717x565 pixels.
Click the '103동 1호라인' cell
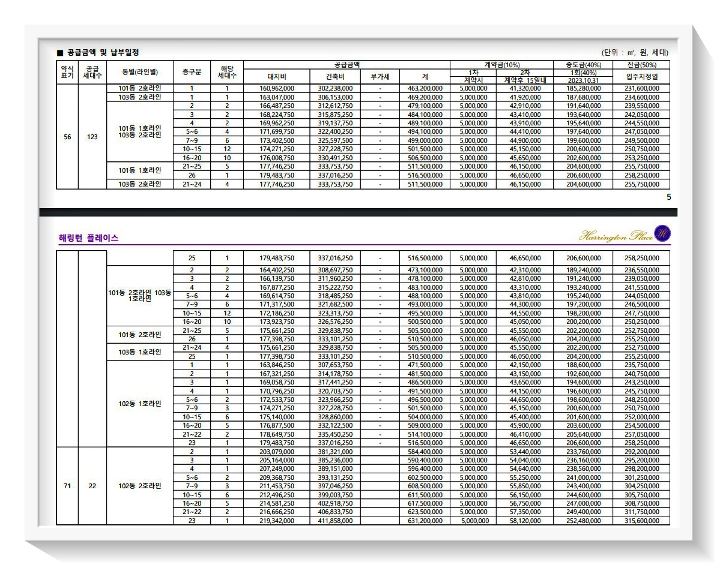(140, 352)
